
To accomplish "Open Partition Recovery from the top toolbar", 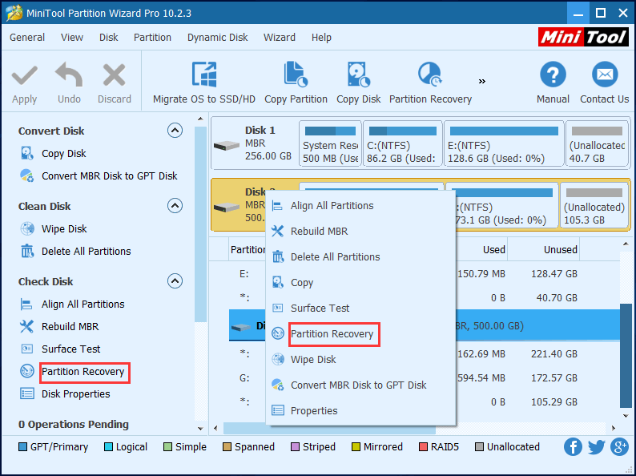I will (430, 83).
